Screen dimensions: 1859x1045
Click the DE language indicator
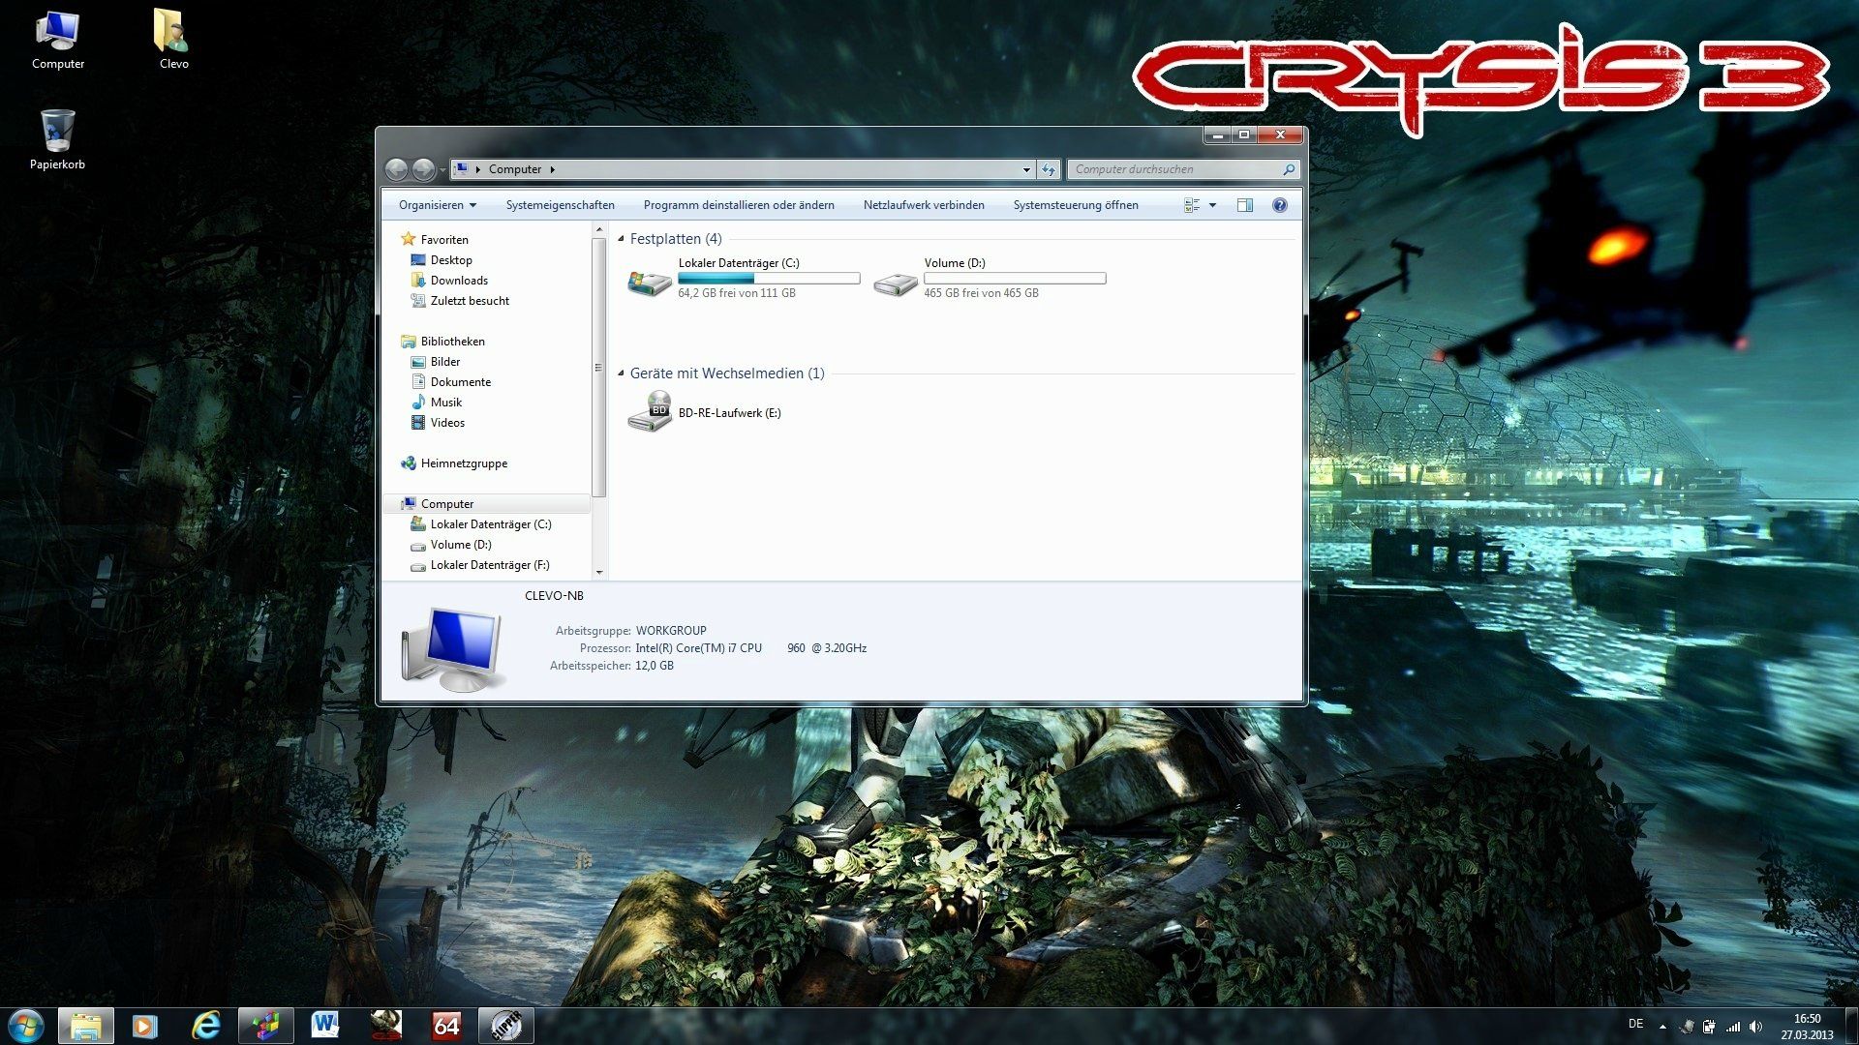[1635, 1024]
